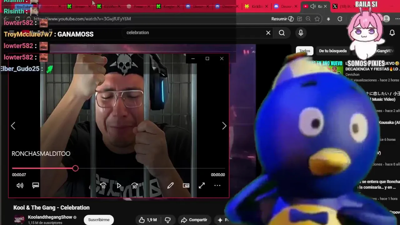Skip forward 30 seconds in the player
The width and height of the screenshot is (400, 225).
click(x=134, y=186)
